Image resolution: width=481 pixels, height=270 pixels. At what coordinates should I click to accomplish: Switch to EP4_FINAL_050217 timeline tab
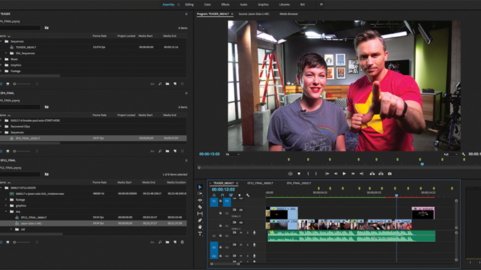(x=299, y=184)
